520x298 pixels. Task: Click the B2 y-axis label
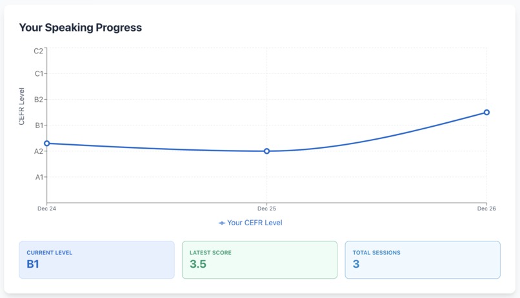[39, 100]
